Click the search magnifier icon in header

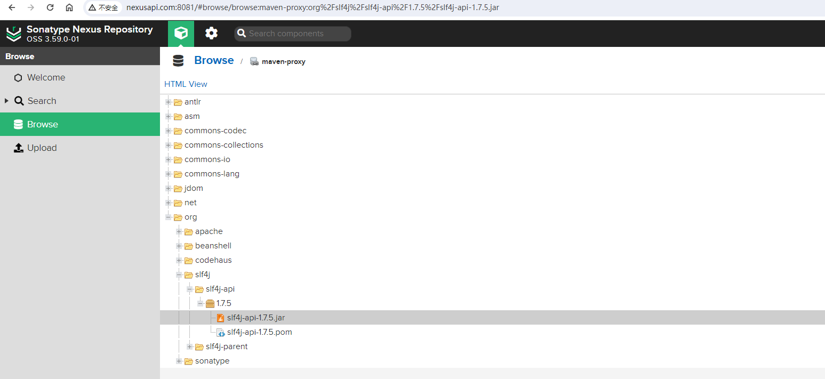[242, 34]
